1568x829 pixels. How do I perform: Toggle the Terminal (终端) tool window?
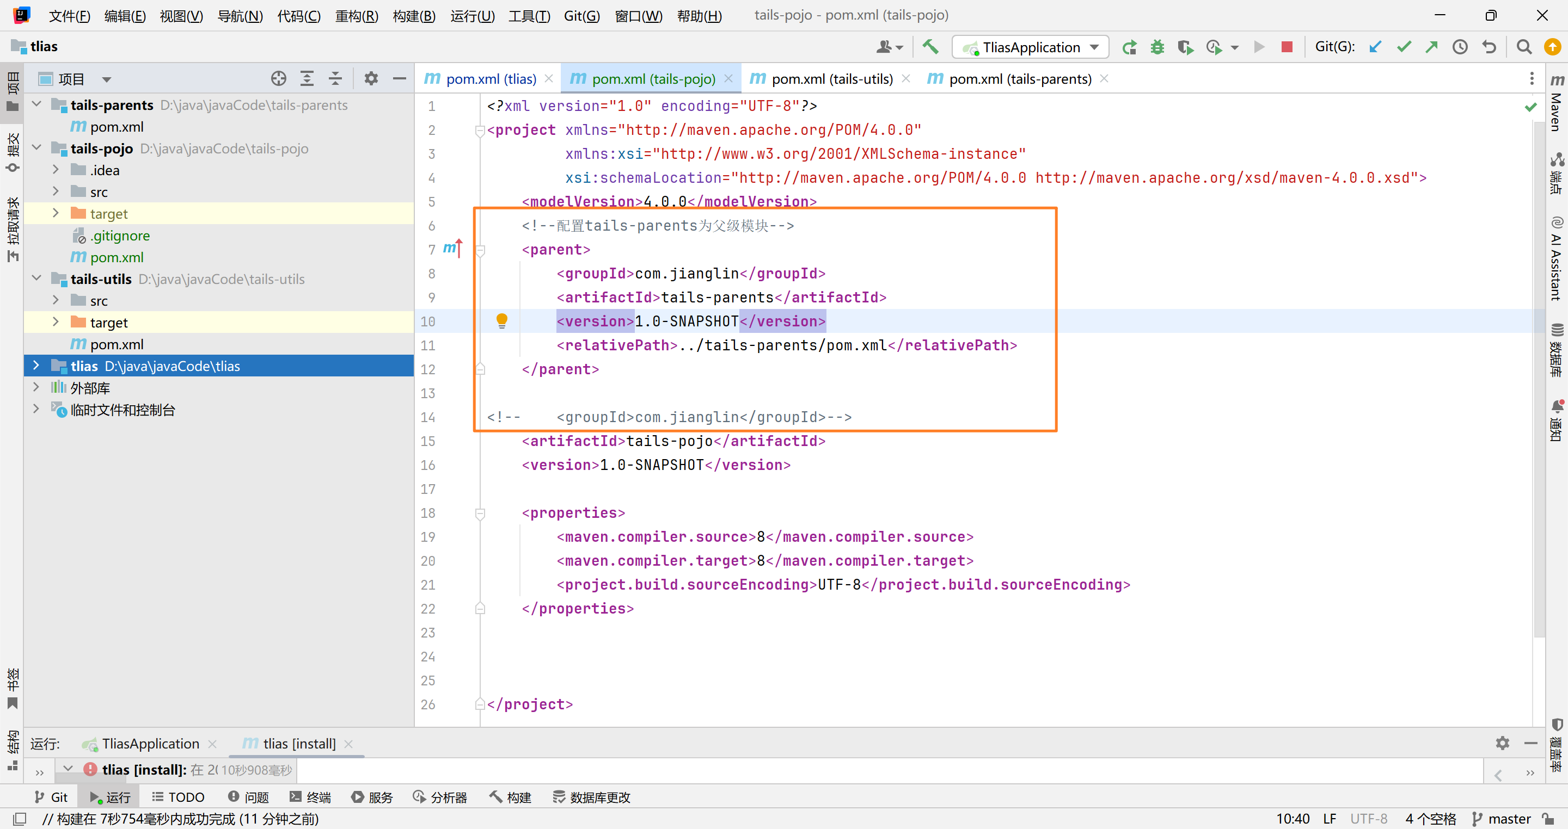point(310,797)
